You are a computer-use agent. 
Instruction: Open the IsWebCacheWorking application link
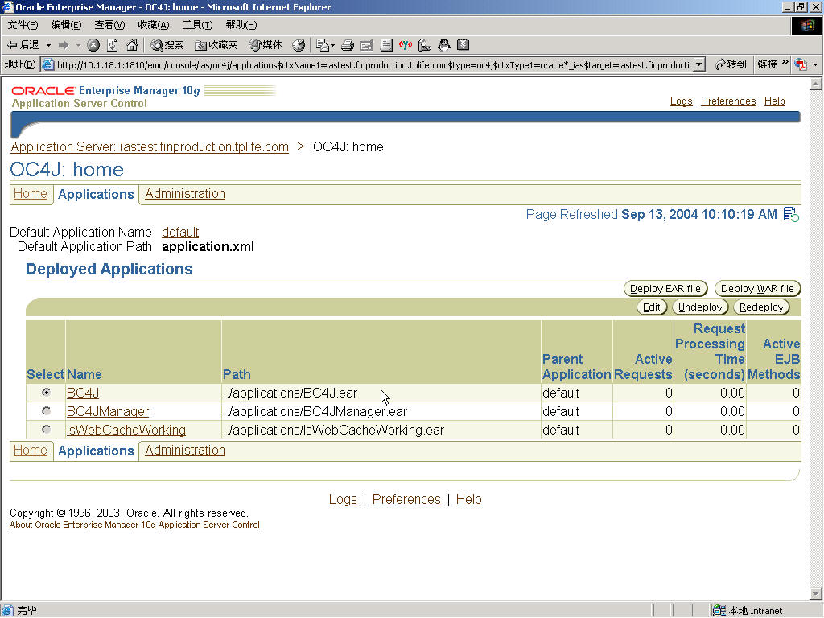point(126,430)
